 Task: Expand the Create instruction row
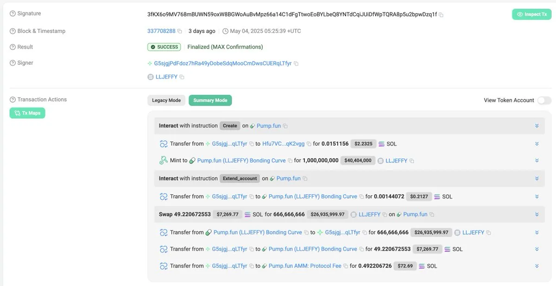(537, 126)
